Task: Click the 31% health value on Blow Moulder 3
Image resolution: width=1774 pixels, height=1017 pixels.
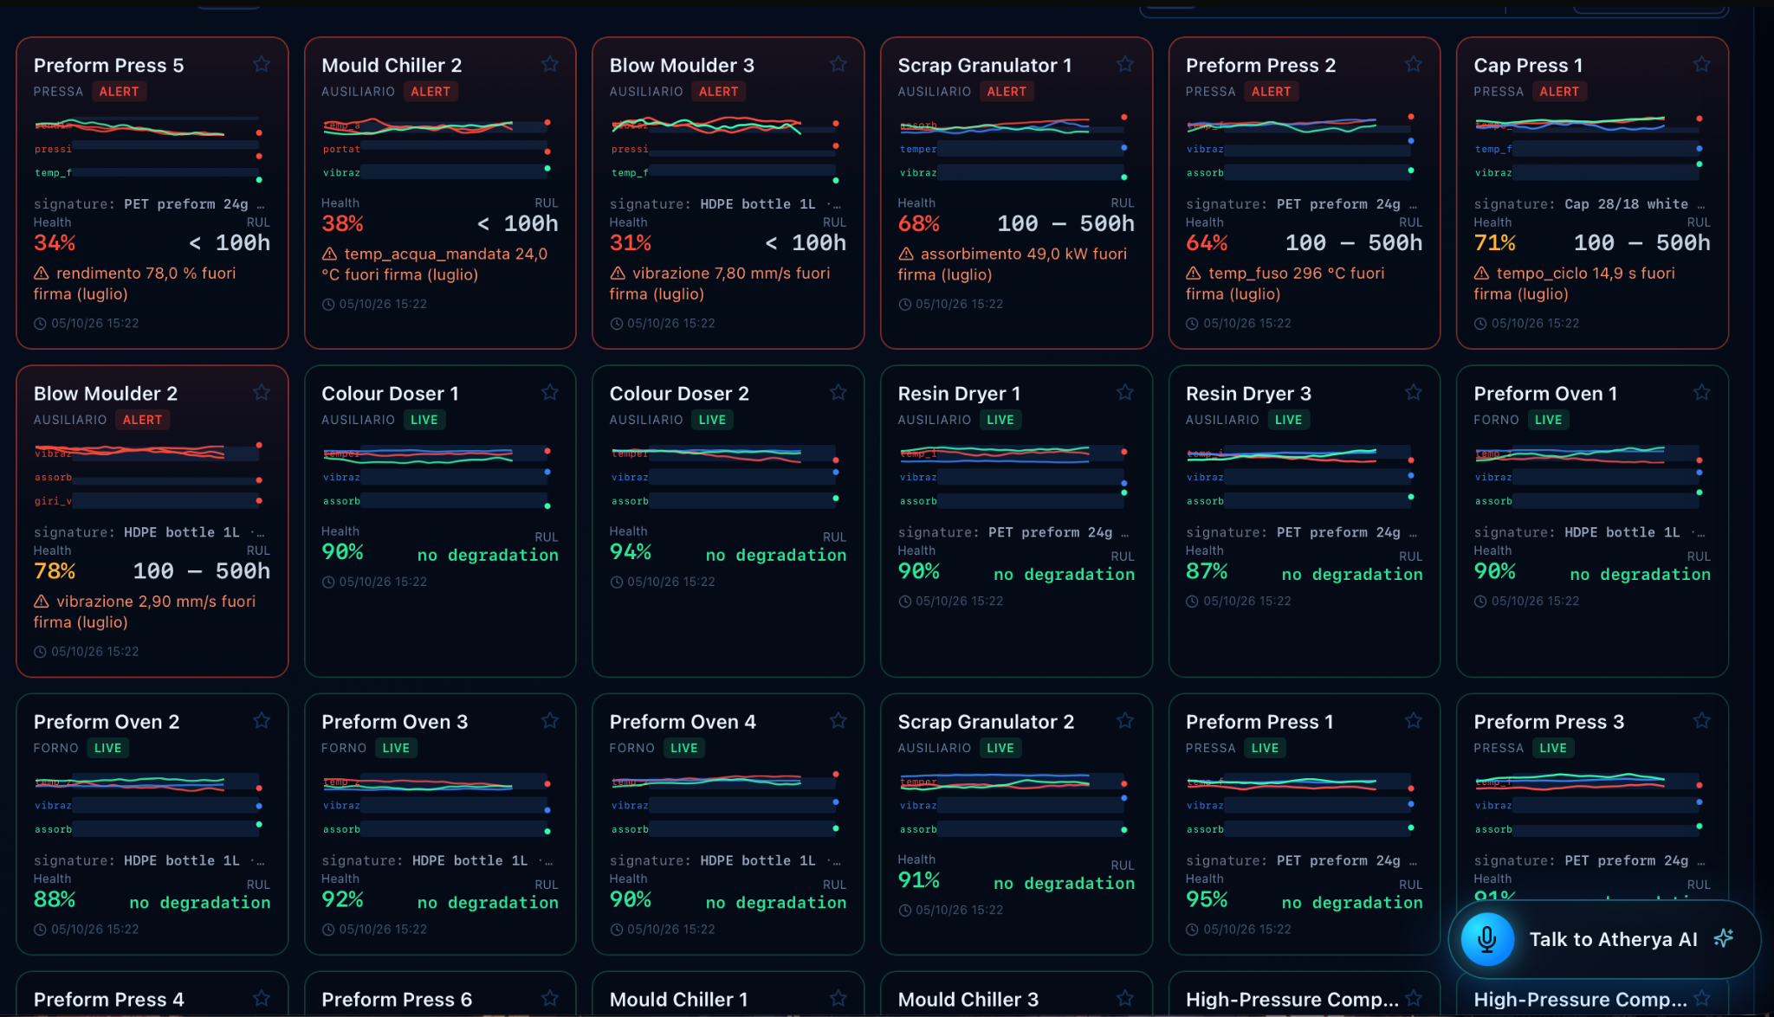Action: tap(631, 243)
